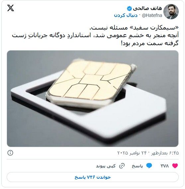185x189 pixels.
Task: Click the chain copy-link icon
Action: point(122,166)
